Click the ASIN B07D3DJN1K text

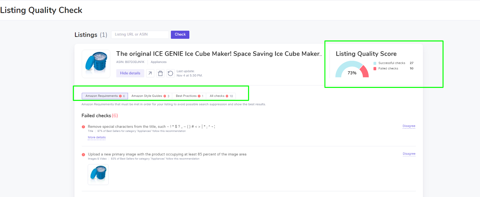130,62
